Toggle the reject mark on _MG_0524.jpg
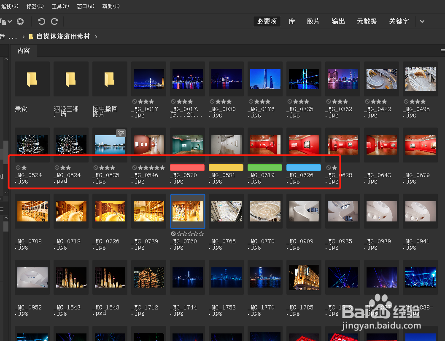 pyautogui.click(x=18, y=168)
